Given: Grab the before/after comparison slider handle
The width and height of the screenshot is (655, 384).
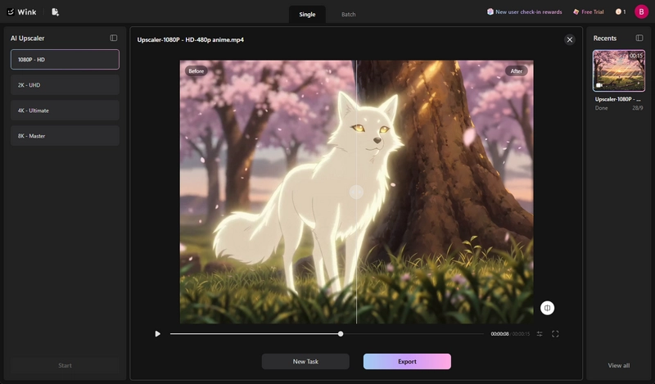Looking at the screenshot, I should 356,192.
